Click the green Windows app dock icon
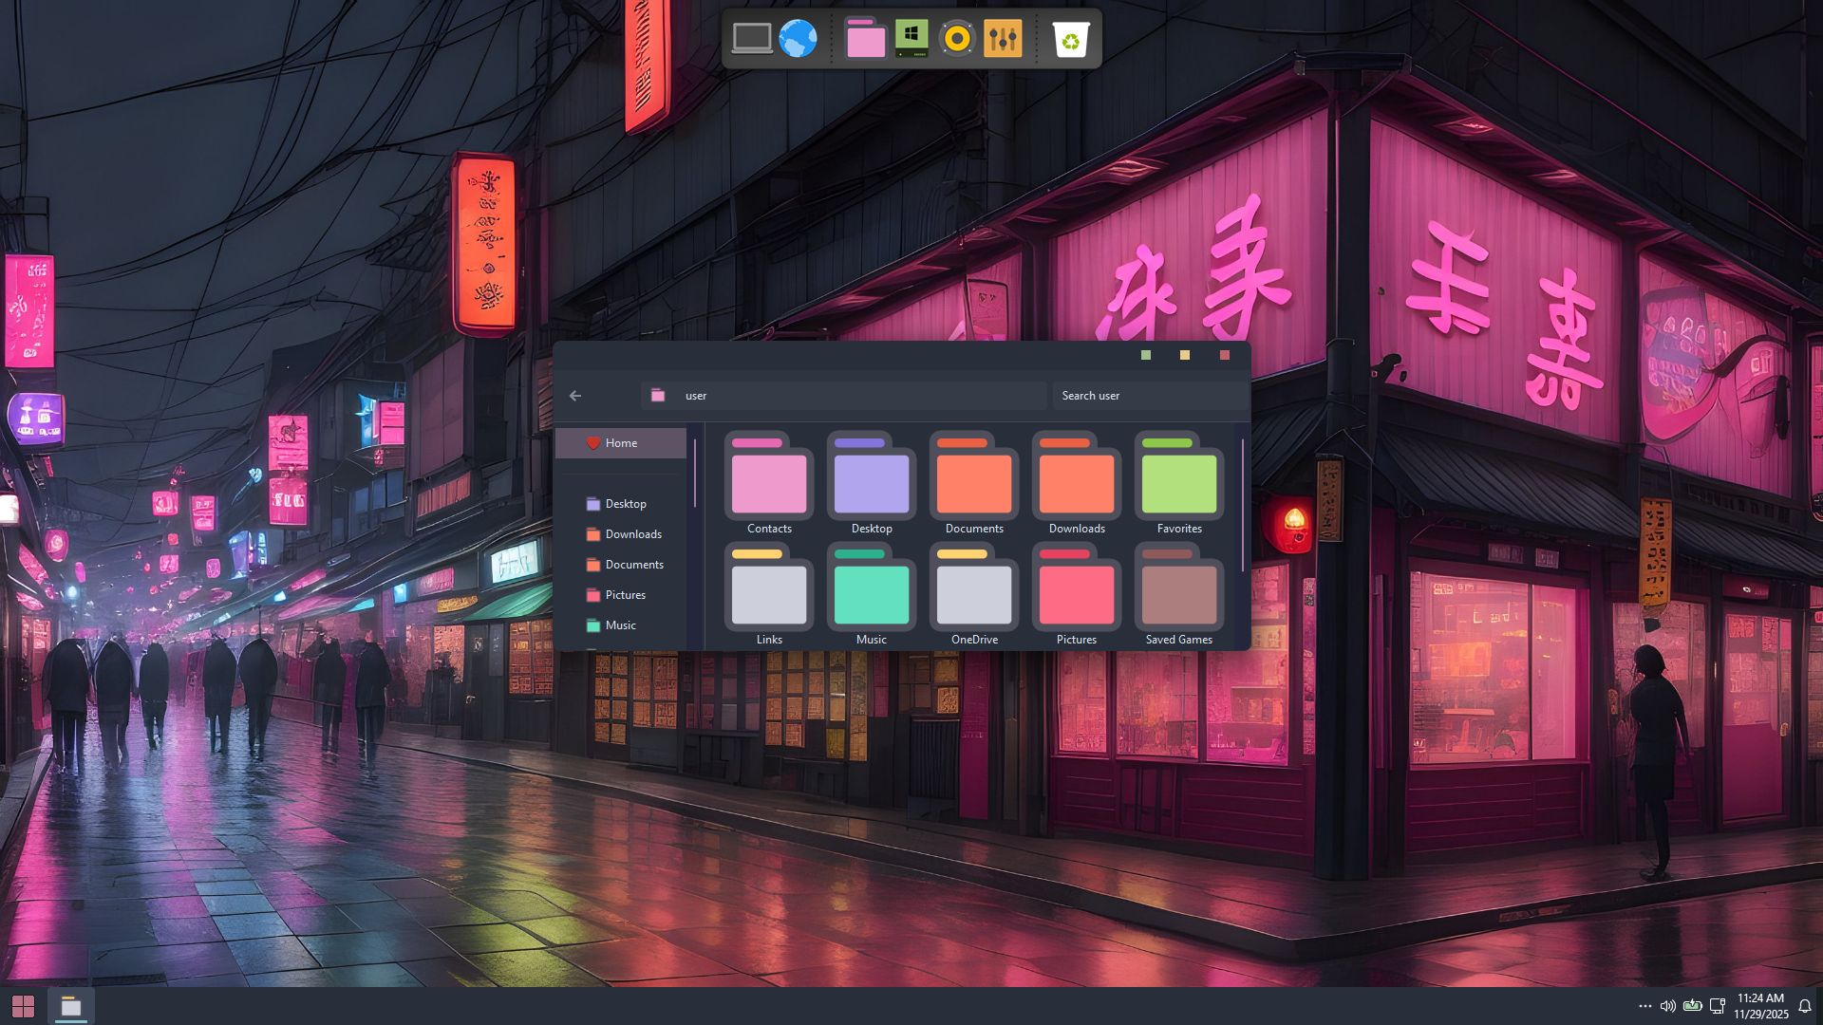This screenshot has width=1823, height=1025. coord(911,39)
